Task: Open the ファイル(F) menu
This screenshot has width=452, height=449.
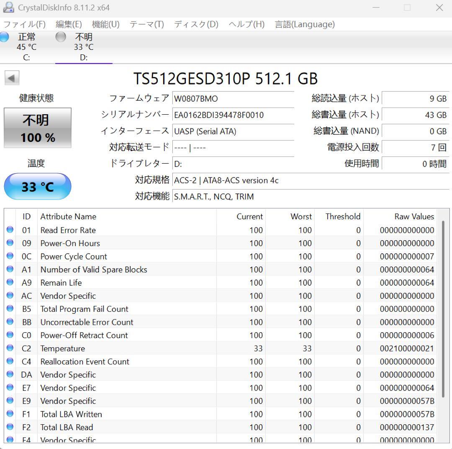Action: coord(25,24)
